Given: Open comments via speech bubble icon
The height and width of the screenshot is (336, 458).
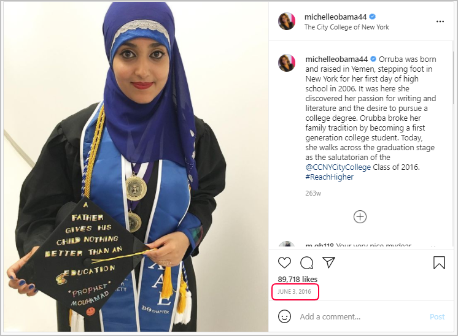Looking at the screenshot, I should (307, 262).
